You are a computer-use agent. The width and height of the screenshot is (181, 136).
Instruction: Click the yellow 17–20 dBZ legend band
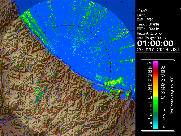coord(156,93)
